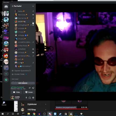Click the red video progress bar
This screenshot has width=116, height=116.
(71, 109)
